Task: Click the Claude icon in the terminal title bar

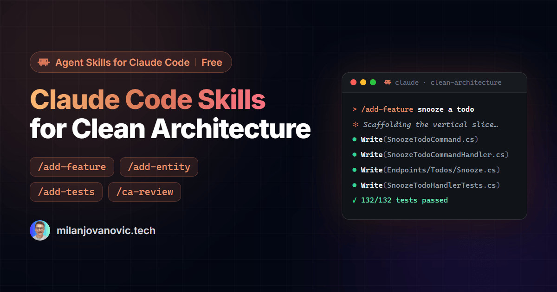Action: [388, 83]
